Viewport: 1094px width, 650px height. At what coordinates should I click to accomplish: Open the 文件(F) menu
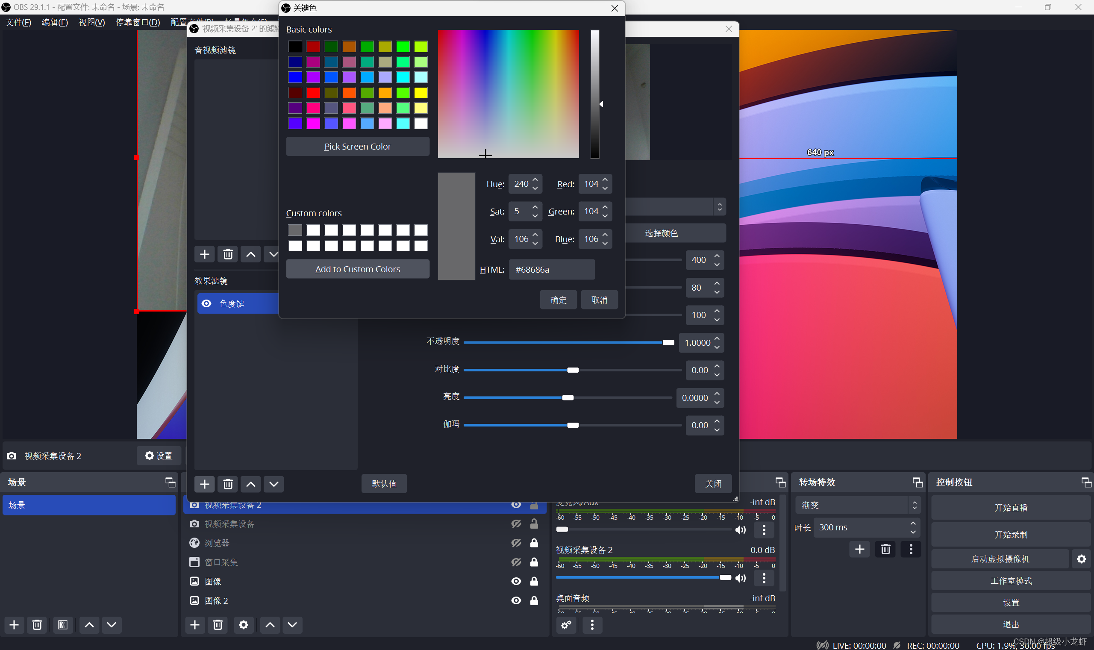click(x=18, y=22)
